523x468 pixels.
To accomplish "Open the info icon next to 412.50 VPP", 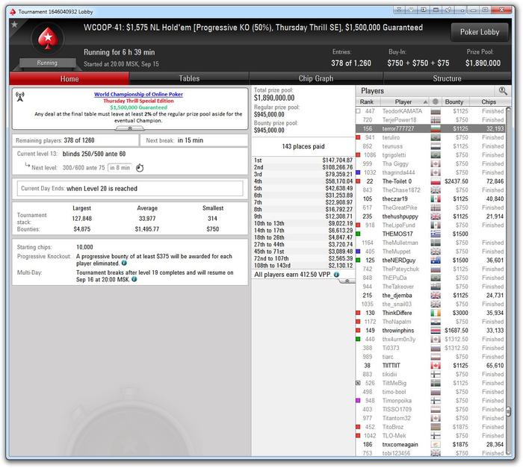I will coord(336,275).
